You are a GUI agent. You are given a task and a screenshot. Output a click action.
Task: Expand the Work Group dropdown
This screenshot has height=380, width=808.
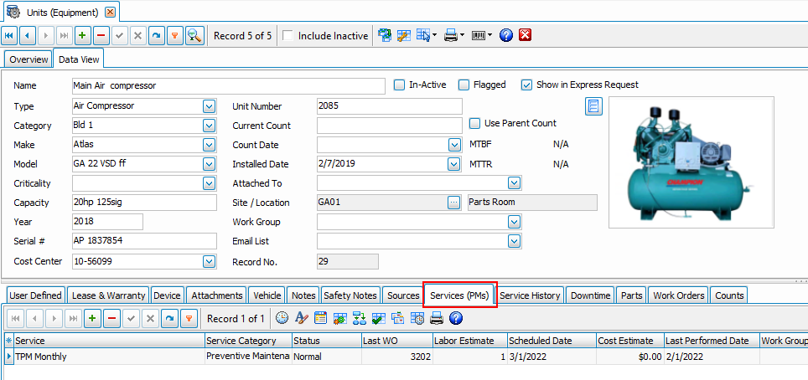pyautogui.click(x=514, y=222)
